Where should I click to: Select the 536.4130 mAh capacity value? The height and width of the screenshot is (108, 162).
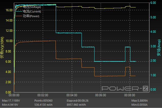click(x=44, y=105)
